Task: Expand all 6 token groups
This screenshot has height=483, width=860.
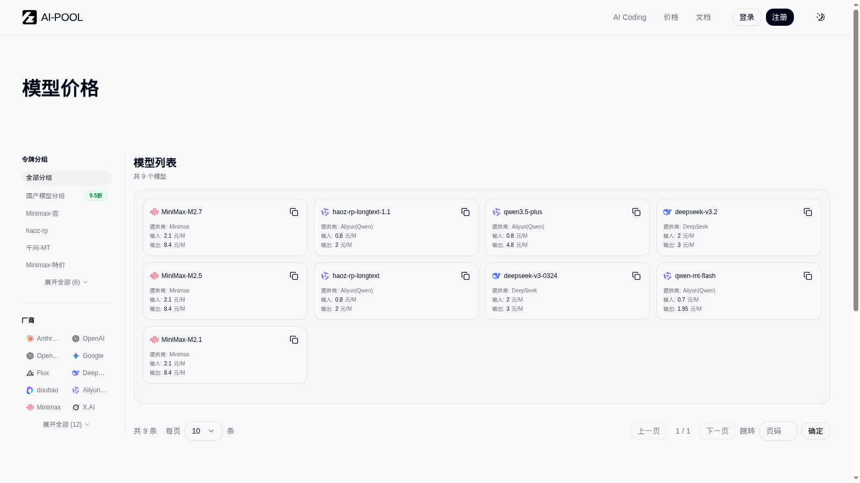Action: (66, 282)
